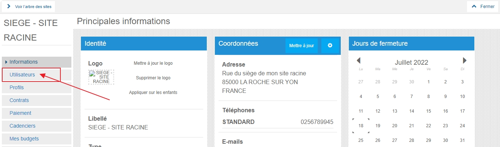Go to next month in calendar

(x=464, y=61)
